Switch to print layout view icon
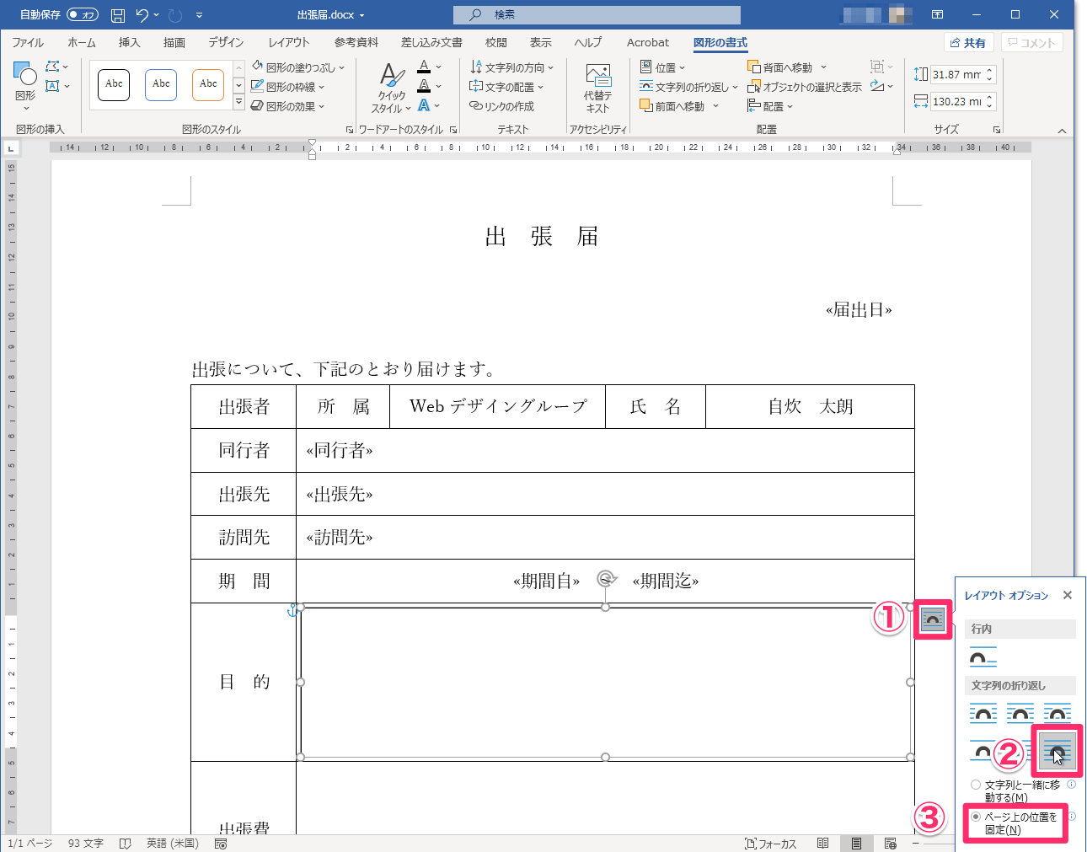This screenshot has height=852, width=1087. point(856,844)
